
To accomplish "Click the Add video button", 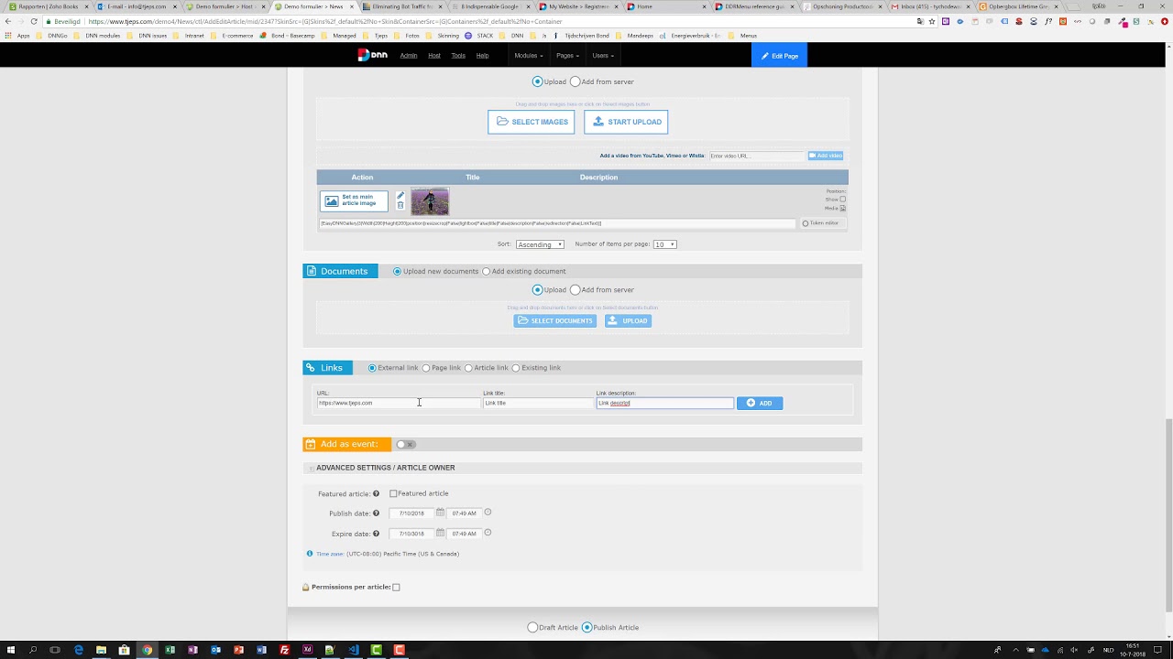I will (x=826, y=156).
